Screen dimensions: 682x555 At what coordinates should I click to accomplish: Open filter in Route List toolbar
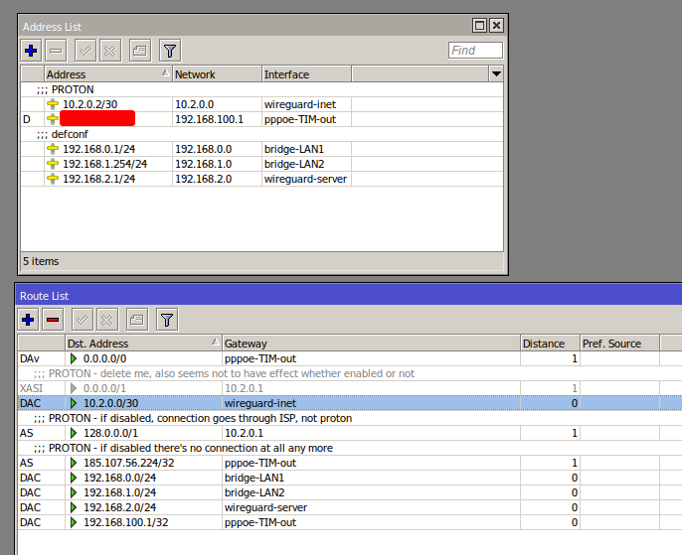click(x=167, y=320)
